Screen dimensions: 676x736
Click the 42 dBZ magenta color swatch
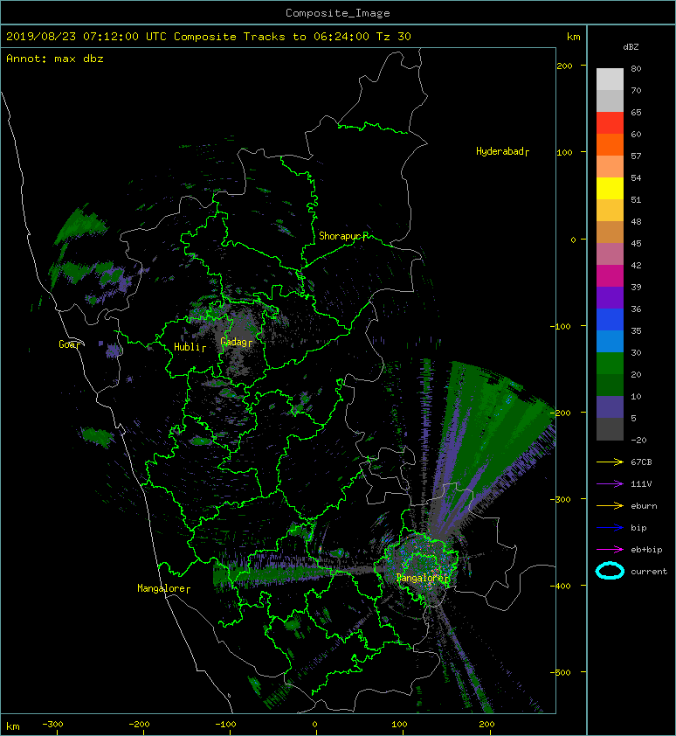610,276
